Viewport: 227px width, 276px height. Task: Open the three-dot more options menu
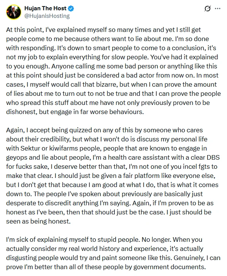tap(217, 8)
